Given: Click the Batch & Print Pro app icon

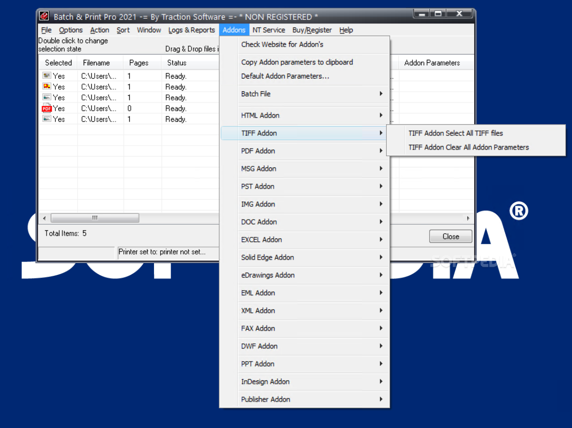Looking at the screenshot, I should pos(44,16).
